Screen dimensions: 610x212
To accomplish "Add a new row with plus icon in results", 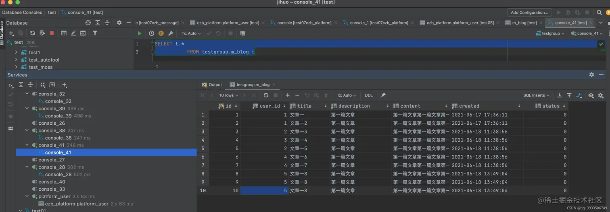I will (x=288, y=95).
